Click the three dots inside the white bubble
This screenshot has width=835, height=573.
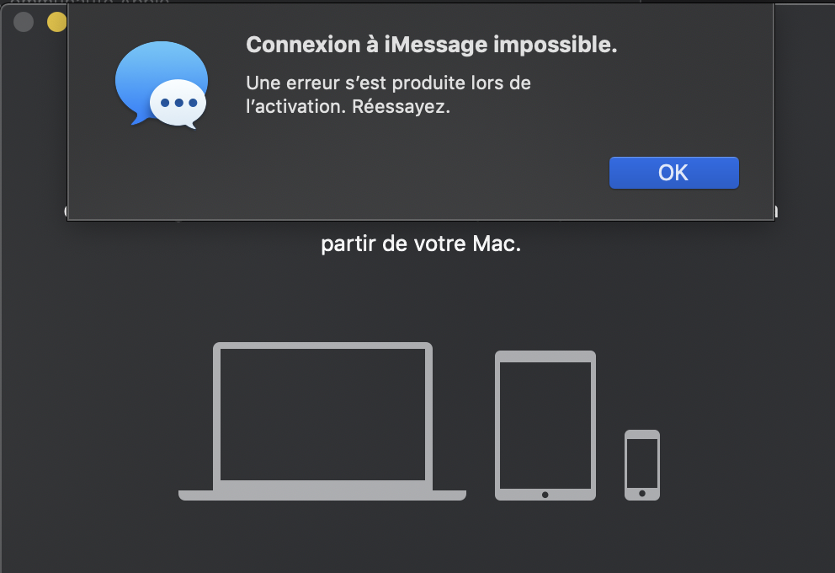point(178,103)
